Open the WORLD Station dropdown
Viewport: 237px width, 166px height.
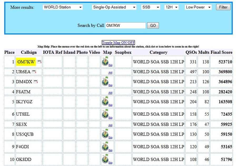click(x=63, y=7)
